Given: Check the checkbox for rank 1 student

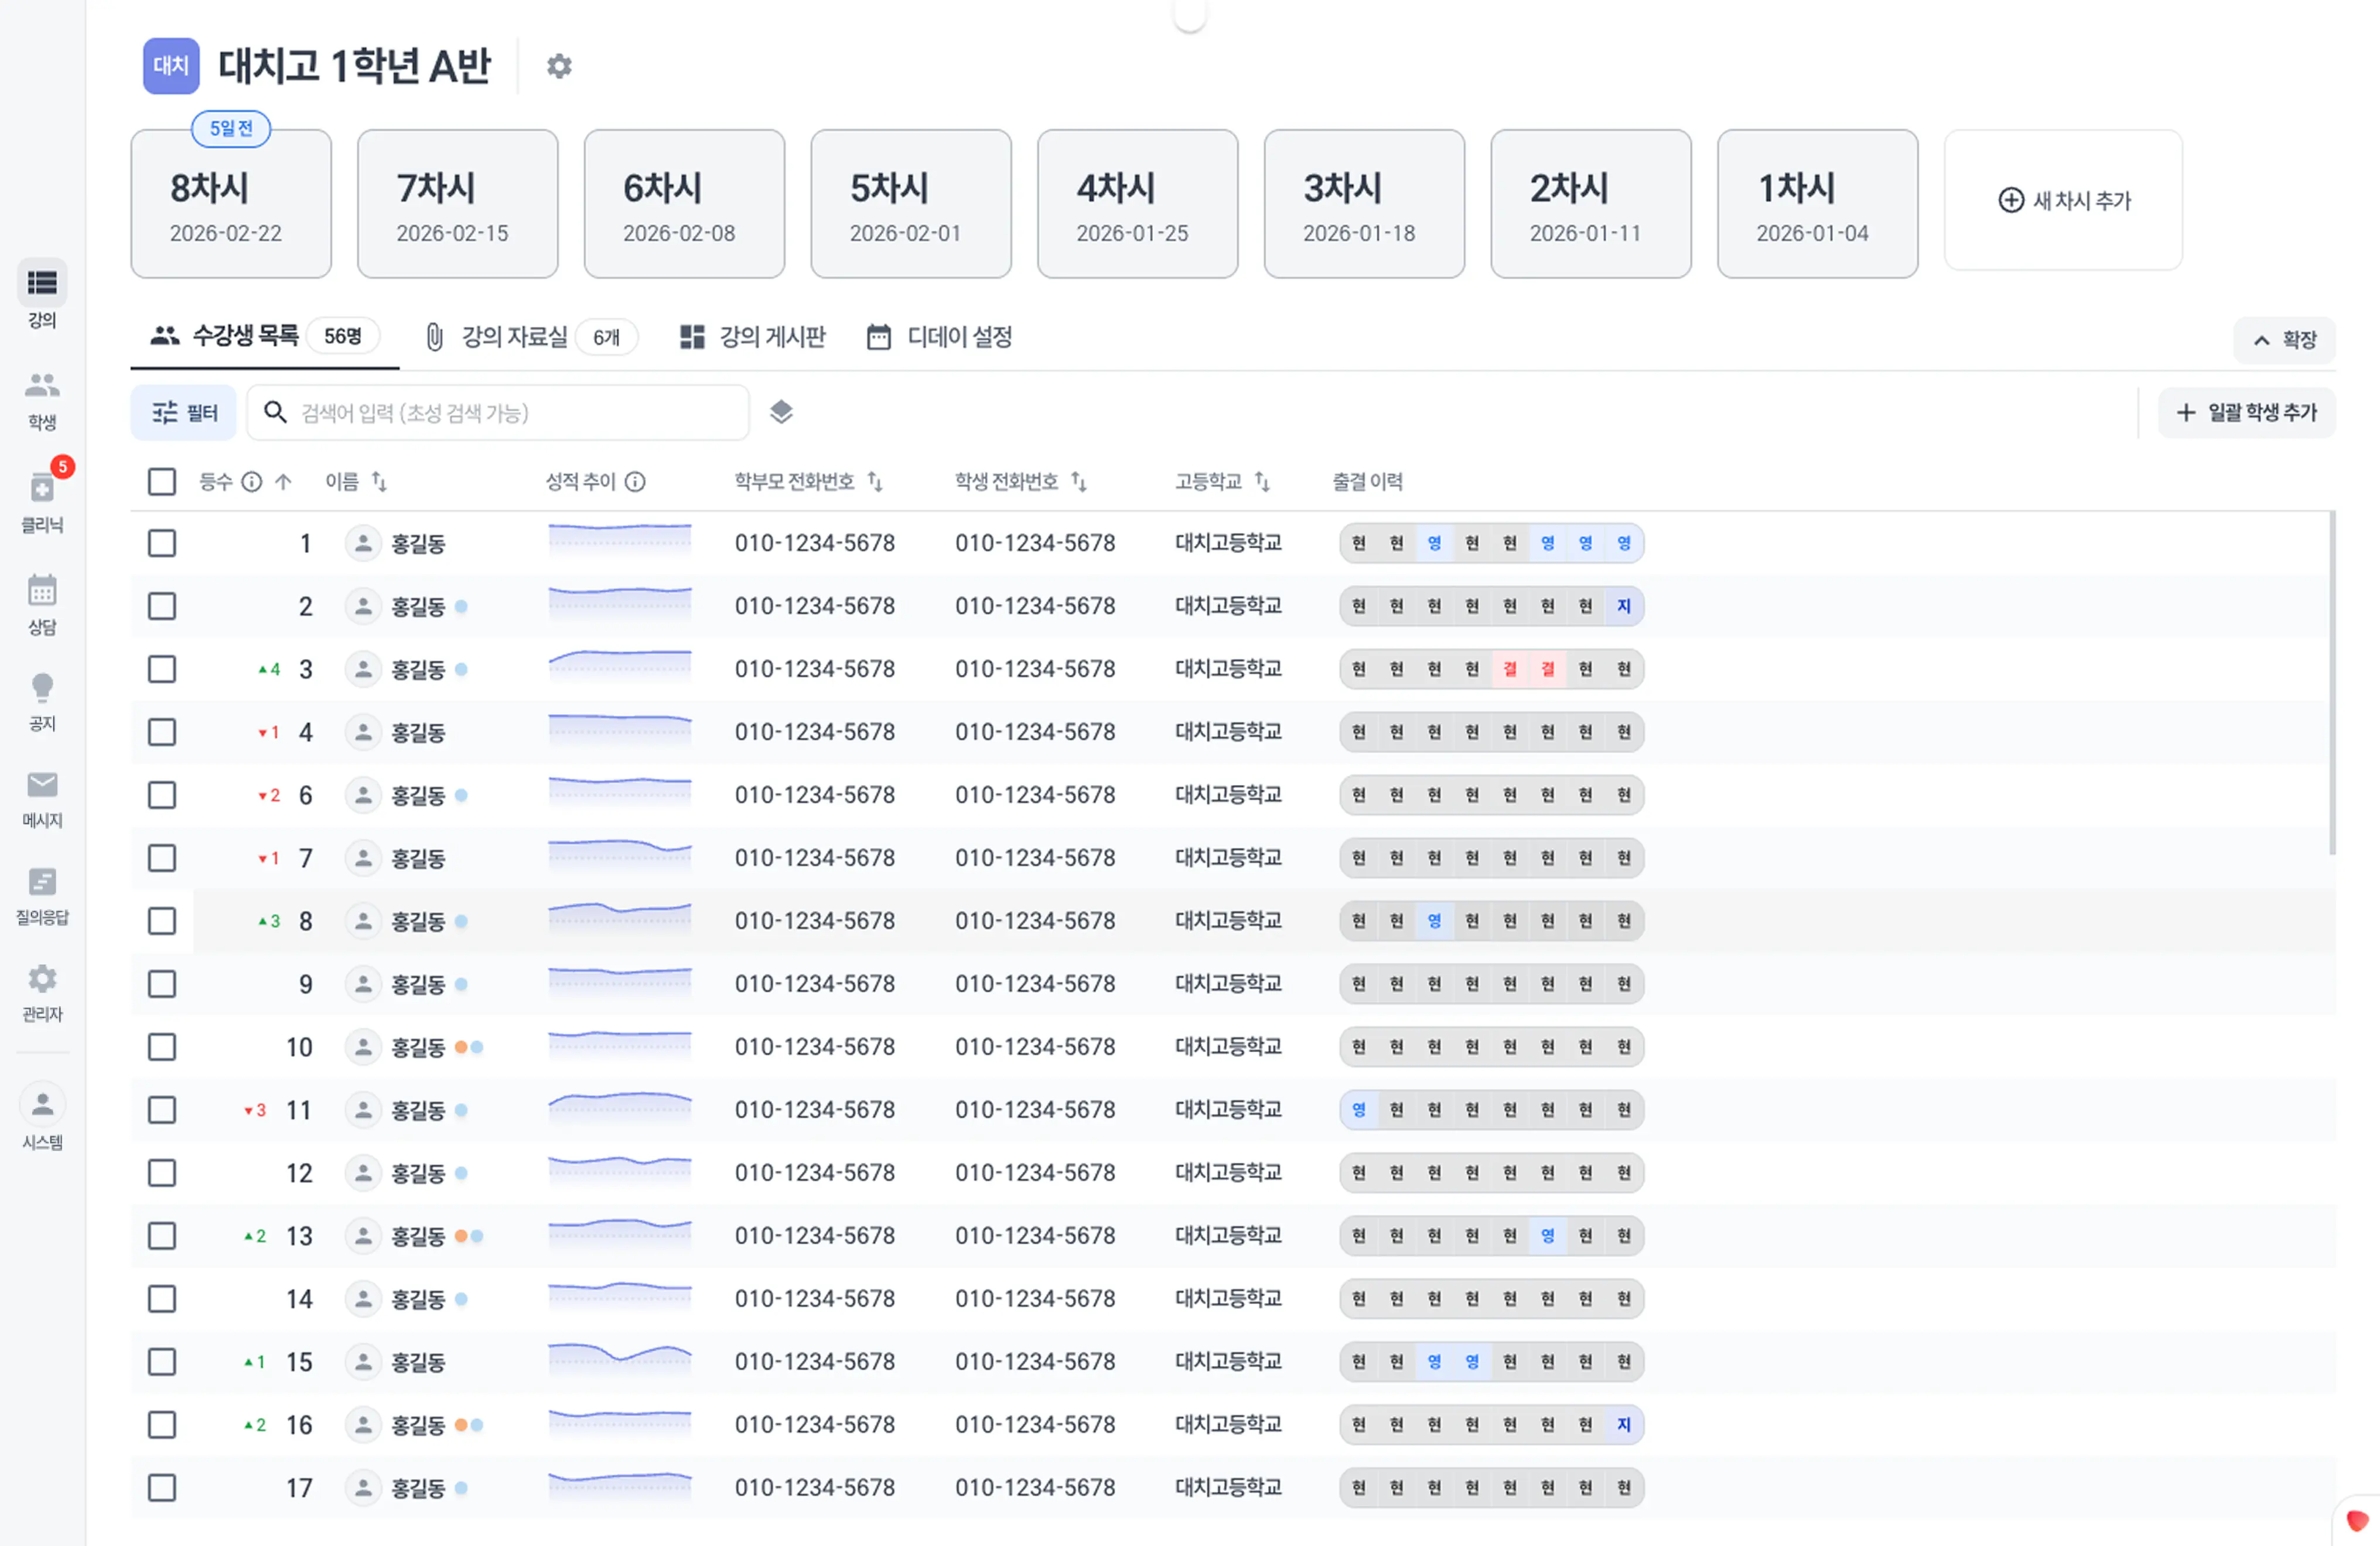Looking at the screenshot, I should tap(162, 543).
